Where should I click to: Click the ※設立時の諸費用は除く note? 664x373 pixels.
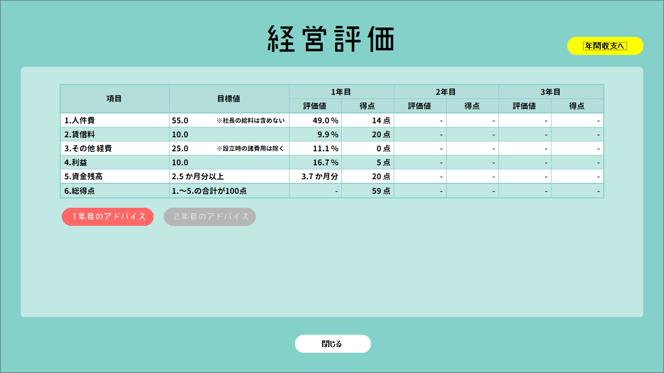(x=251, y=148)
